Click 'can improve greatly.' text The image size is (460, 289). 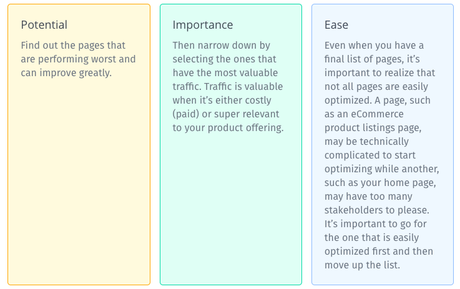tap(66, 73)
